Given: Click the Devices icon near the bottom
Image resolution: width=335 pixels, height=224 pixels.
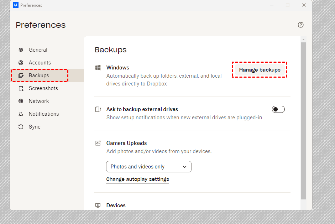Looking at the screenshot, I should 98,205.
